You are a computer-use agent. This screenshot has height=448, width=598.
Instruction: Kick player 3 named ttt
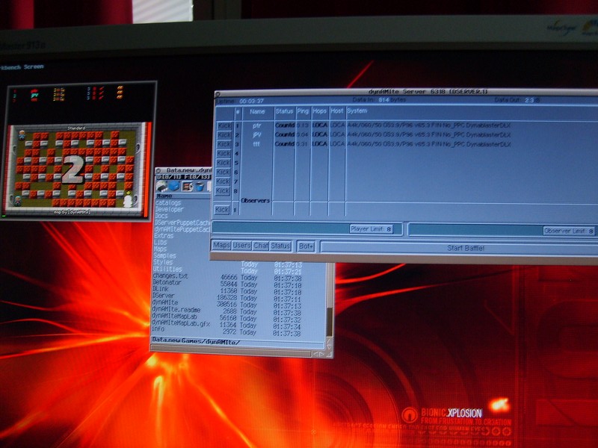tap(224, 144)
